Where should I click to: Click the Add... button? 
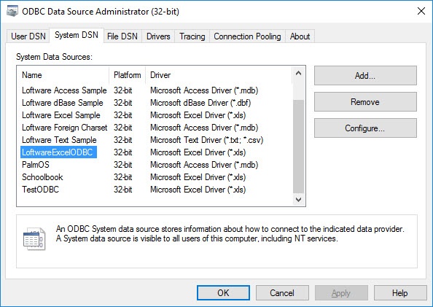coord(365,75)
